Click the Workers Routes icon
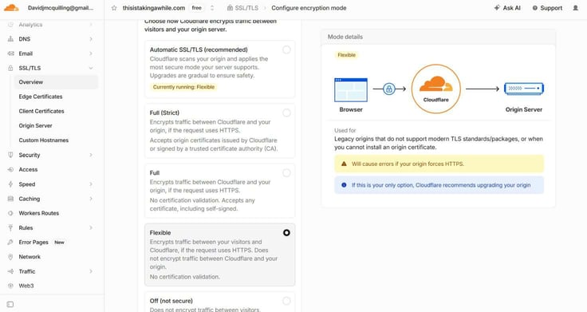The width and height of the screenshot is (587, 312). point(10,213)
